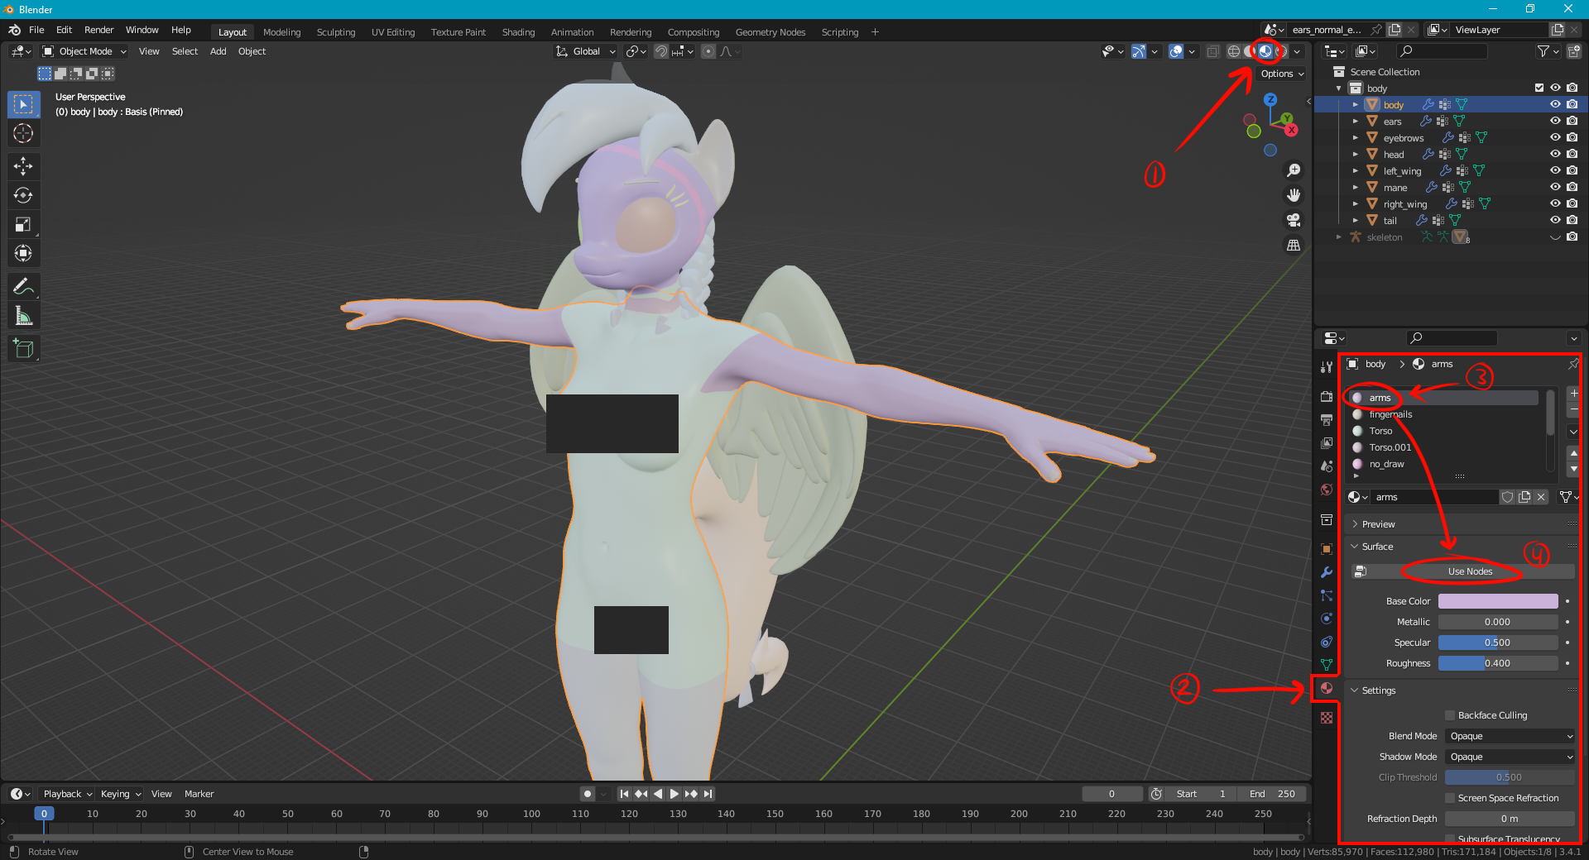Open the Modifier wrench properties tab
The height and width of the screenshot is (860, 1589).
click(1327, 572)
